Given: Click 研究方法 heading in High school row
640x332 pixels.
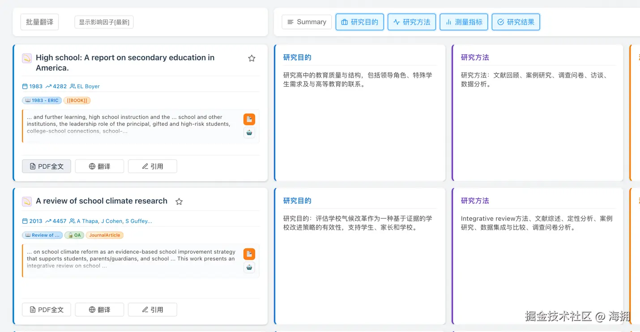Looking at the screenshot, I should 475,58.
